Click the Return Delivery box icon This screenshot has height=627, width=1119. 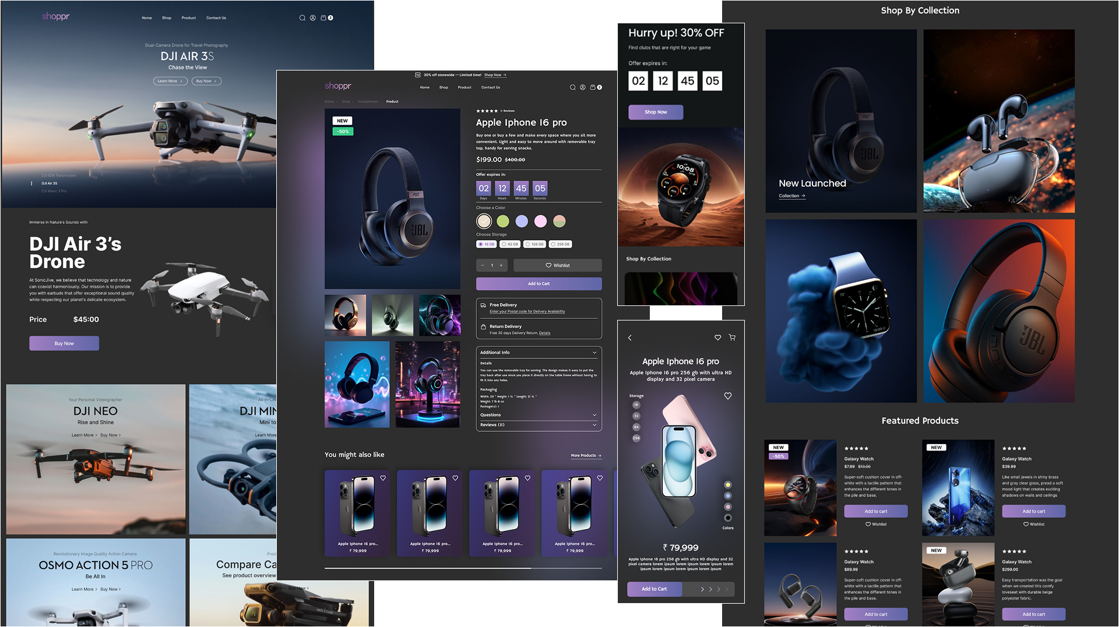tap(483, 327)
